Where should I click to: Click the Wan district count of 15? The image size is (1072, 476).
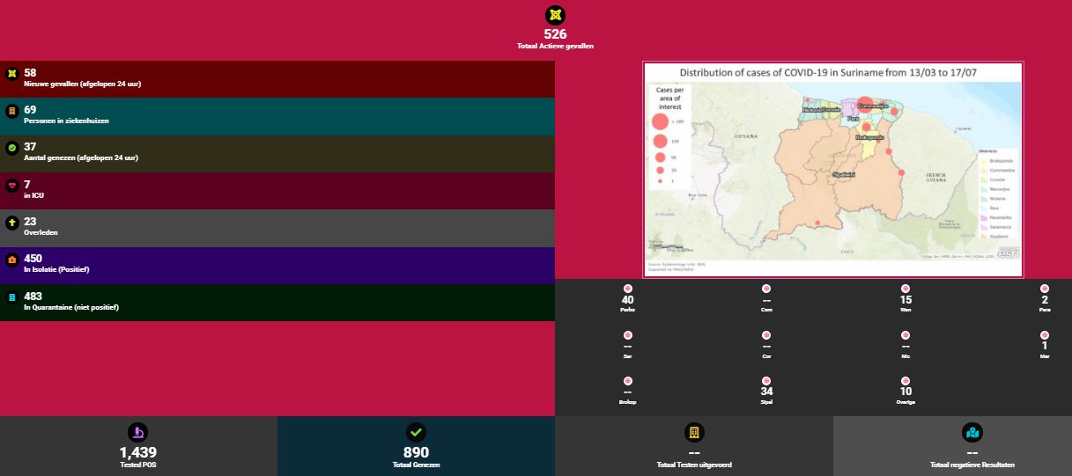tap(906, 300)
